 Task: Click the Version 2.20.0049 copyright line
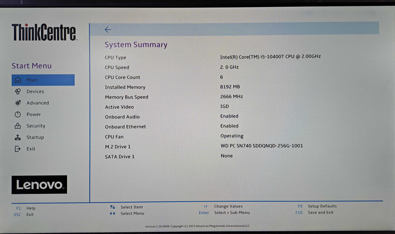pos(198,226)
